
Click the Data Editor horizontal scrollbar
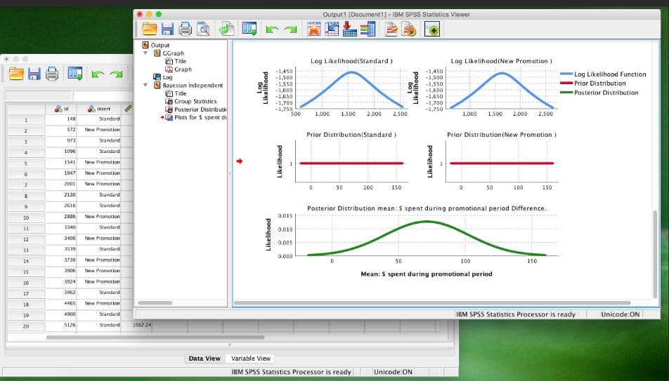pyautogui.click(x=155, y=337)
